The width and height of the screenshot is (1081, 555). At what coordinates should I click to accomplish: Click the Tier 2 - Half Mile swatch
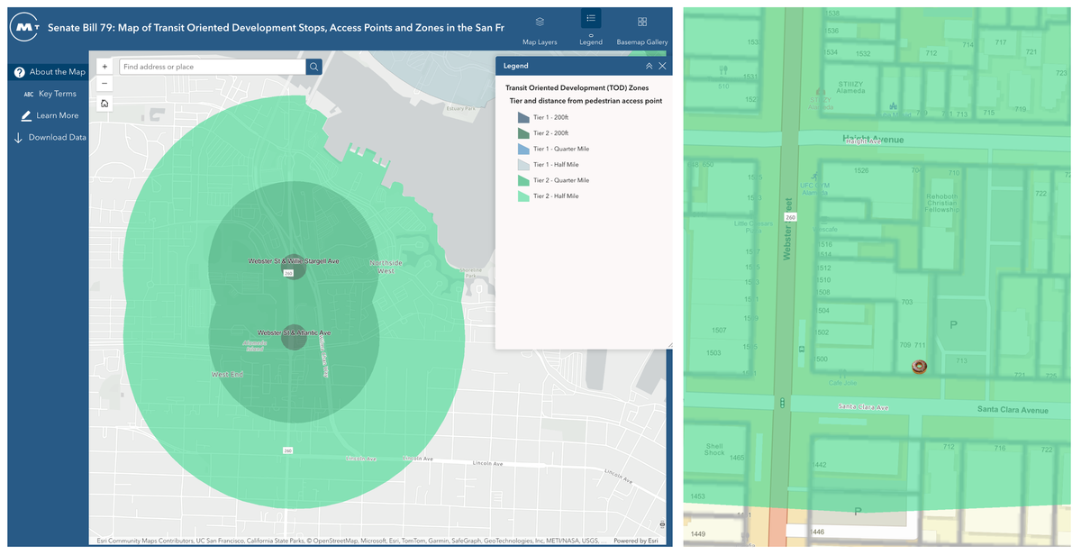point(523,196)
